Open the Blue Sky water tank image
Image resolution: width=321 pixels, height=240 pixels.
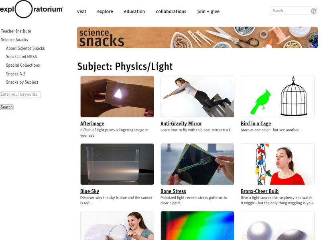[x=117, y=164]
